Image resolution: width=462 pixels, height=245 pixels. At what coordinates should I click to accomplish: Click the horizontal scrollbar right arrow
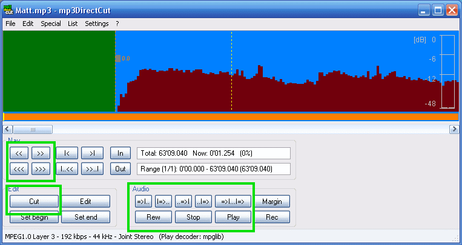pos(454,129)
